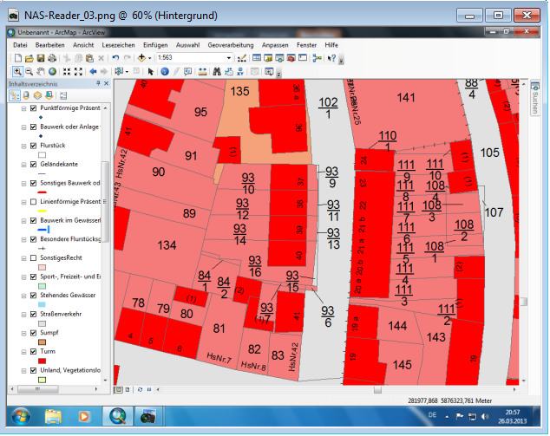This screenshot has height=436, width=550.
Task: Uncheck the Flurstück layer checkbox
Action: 33,146
